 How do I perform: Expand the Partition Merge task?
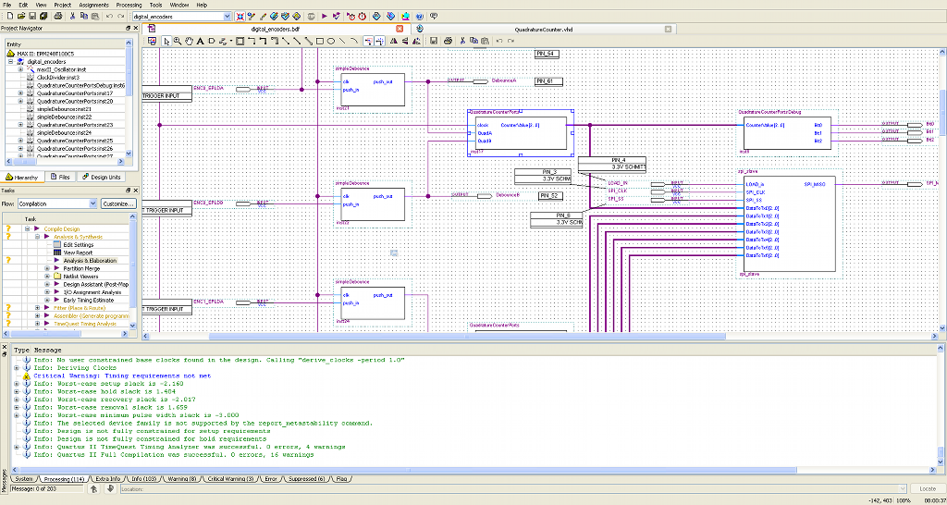coord(47,268)
